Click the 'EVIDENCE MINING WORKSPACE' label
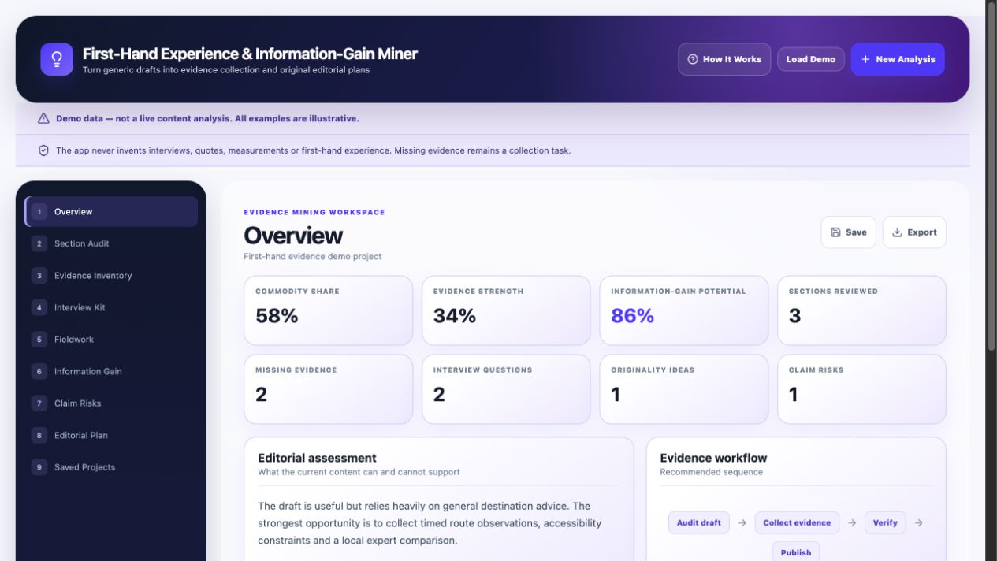This screenshot has height=561, width=997. click(314, 212)
